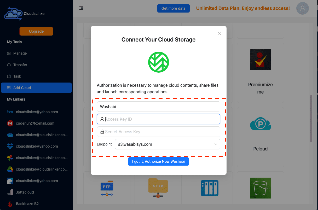The image size is (318, 210).
Task: Click the CloudsLinker cloud logo
Action: (x=13, y=14)
